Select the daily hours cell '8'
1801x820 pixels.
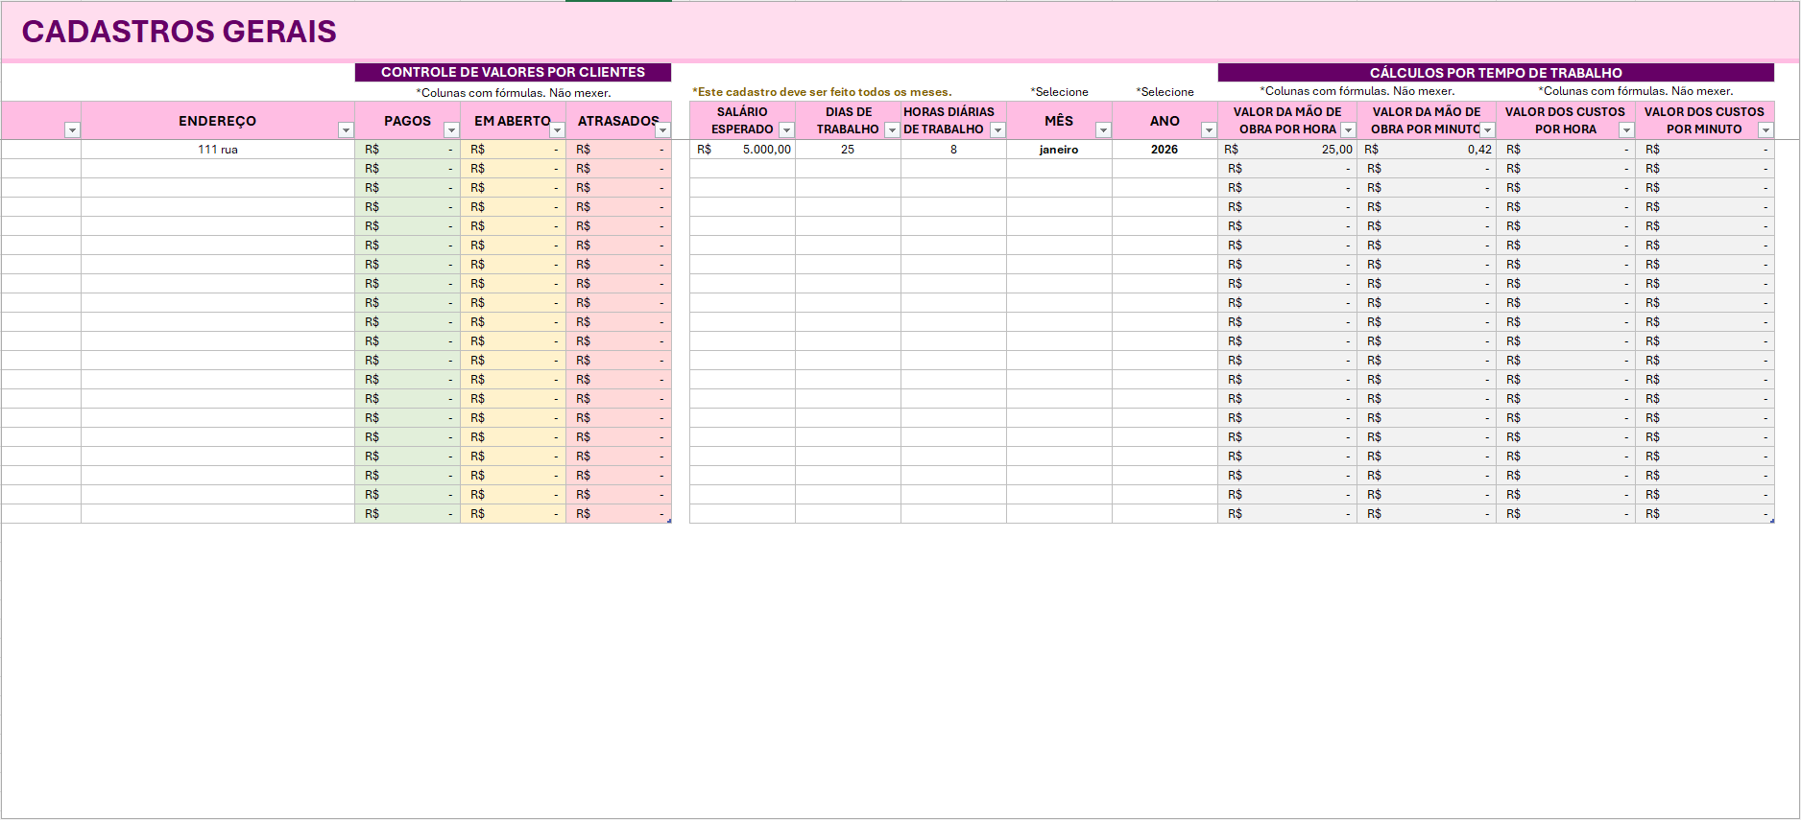953,150
